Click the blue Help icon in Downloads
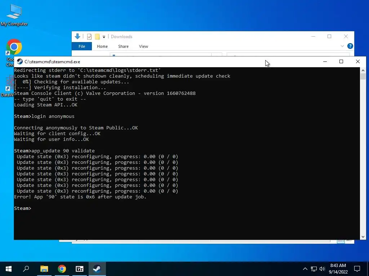The image size is (369, 276). pyautogui.click(x=350, y=46)
